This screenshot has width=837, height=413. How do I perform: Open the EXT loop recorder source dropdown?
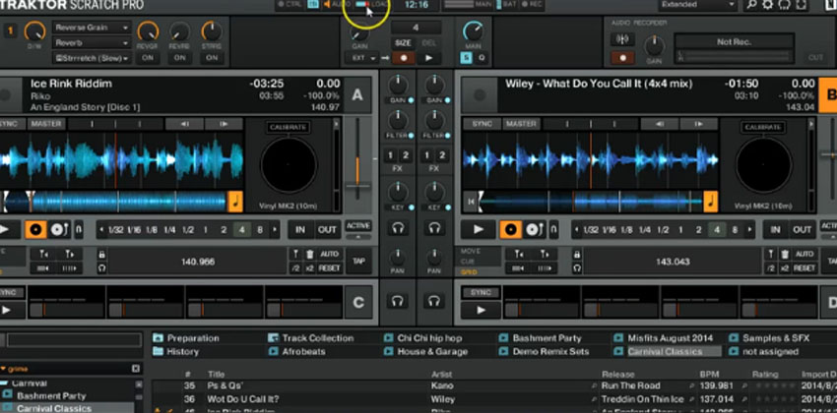(x=364, y=58)
